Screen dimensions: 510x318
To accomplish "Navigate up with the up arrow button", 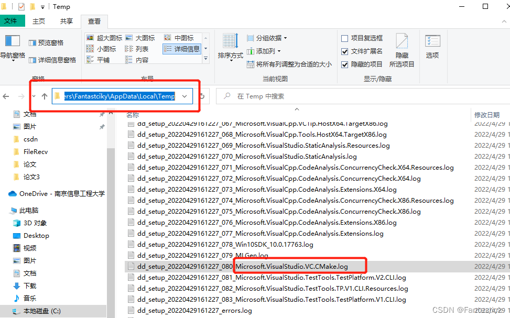I will pyautogui.click(x=44, y=96).
